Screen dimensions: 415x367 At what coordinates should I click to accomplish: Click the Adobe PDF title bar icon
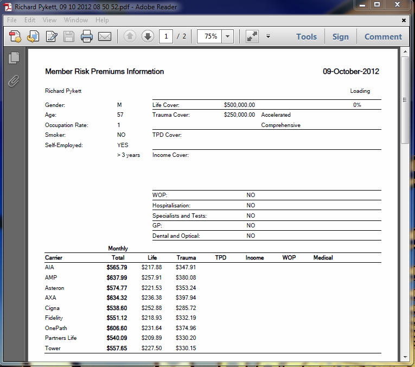click(x=8, y=7)
